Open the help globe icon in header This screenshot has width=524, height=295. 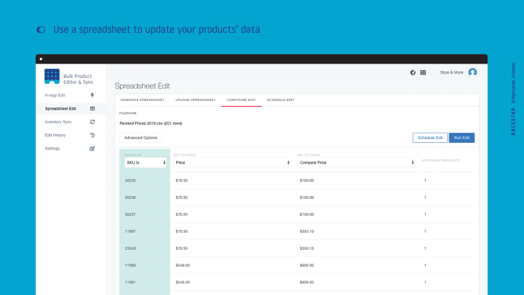click(x=413, y=73)
